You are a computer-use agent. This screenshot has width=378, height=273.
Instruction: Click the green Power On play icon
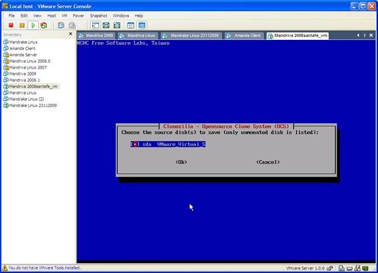[x=33, y=25]
